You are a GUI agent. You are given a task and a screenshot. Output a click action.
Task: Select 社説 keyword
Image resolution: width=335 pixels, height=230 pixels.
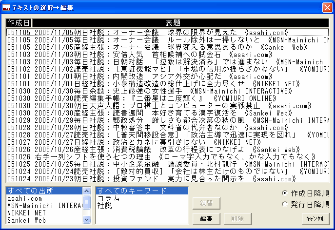[x=142, y=206]
